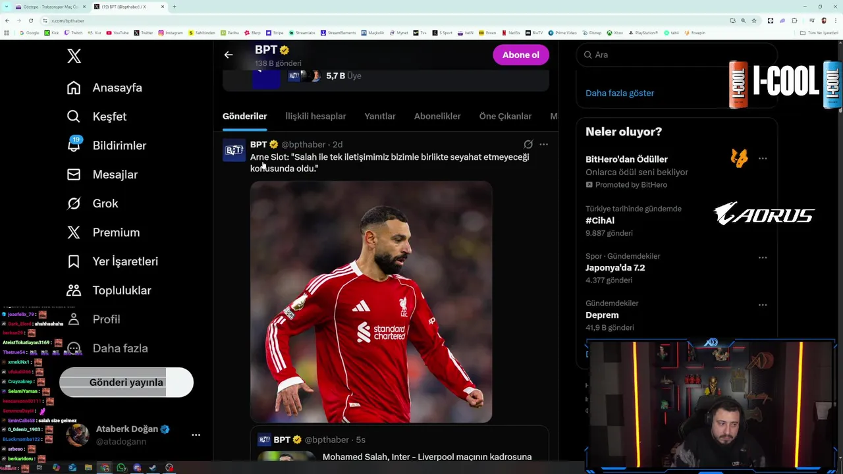
Task: Click the Grok icon on Arne Slot post
Action: pyautogui.click(x=528, y=144)
